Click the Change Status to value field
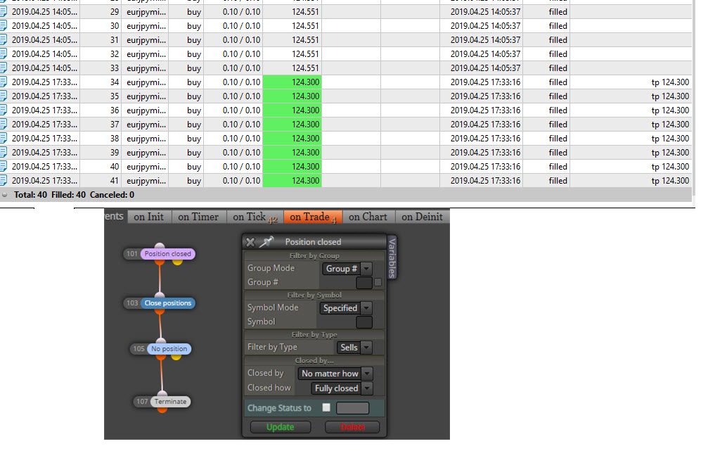This screenshot has height=451, width=708. 353,408
